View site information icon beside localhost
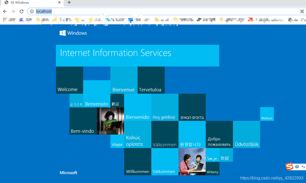The height and width of the screenshot is (183, 306). pos(32,11)
